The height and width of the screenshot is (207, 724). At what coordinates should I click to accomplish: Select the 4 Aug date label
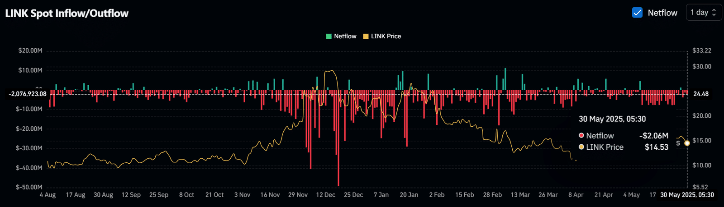click(x=48, y=195)
